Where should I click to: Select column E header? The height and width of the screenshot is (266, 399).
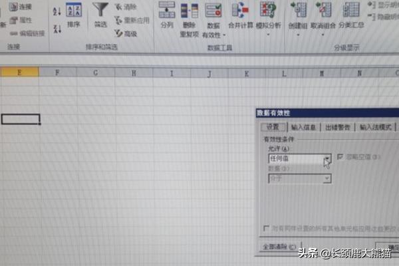click(x=19, y=72)
